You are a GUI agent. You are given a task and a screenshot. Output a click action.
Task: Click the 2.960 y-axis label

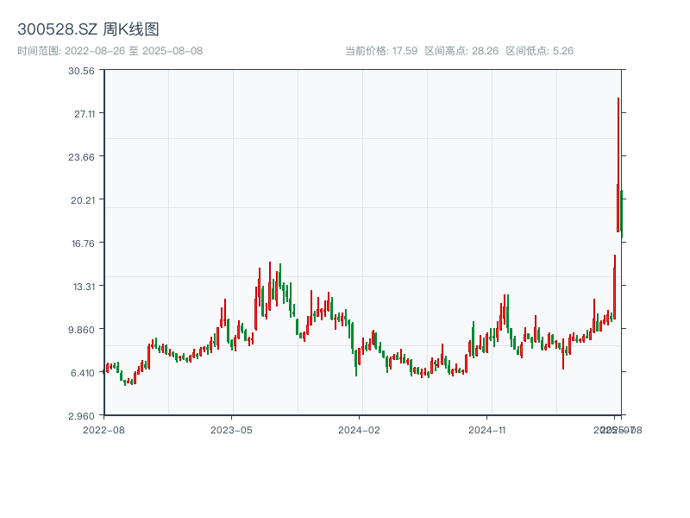(81, 415)
